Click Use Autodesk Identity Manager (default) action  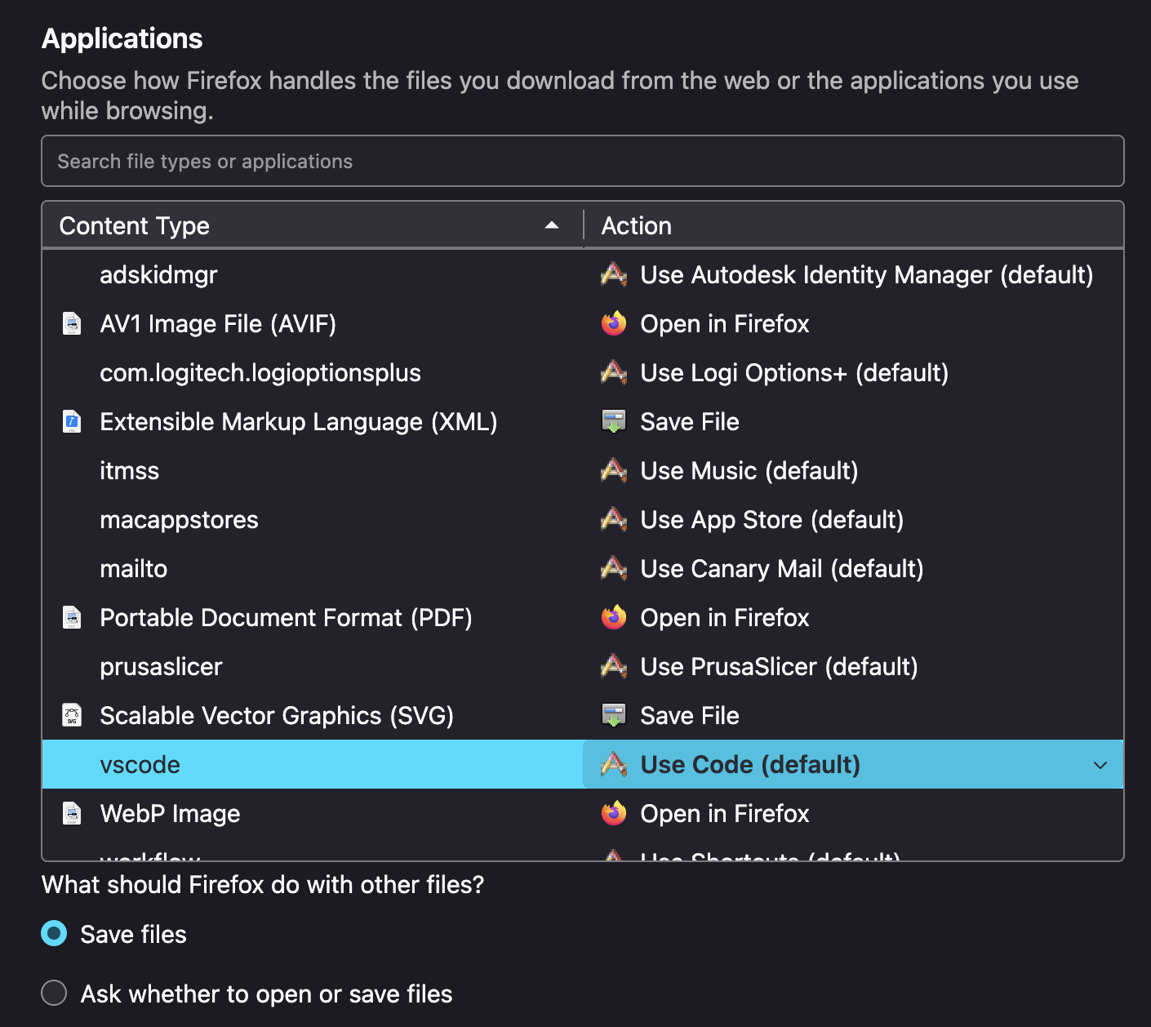(867, 275)
